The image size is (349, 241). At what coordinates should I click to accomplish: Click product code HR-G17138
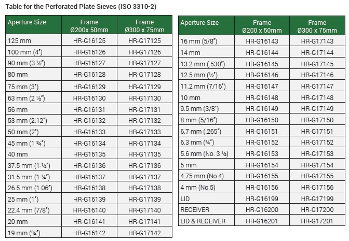click(x=144, y=188)
